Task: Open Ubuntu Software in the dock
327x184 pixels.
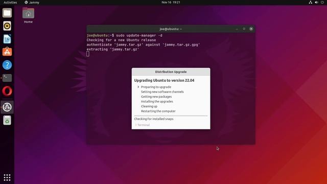Action: 7,52
